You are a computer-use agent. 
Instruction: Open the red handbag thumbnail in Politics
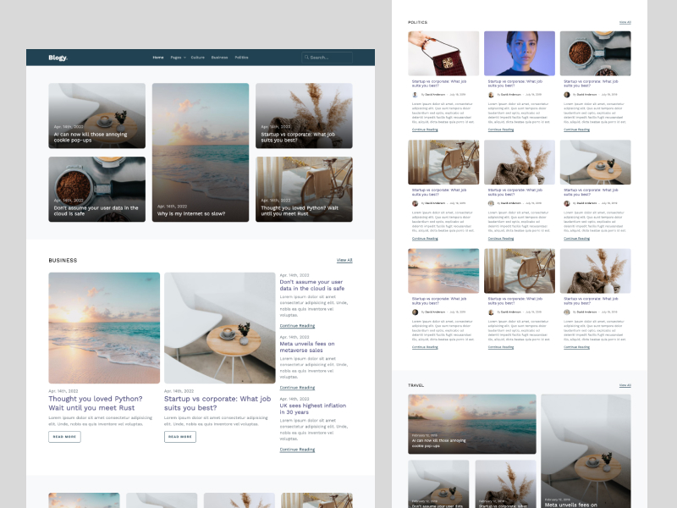443,53
